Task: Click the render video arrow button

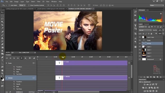Action: coord(10,92)
